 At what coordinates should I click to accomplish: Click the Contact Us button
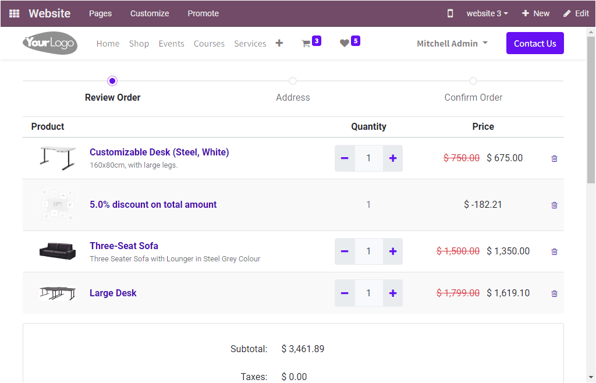tap(535, 43)
